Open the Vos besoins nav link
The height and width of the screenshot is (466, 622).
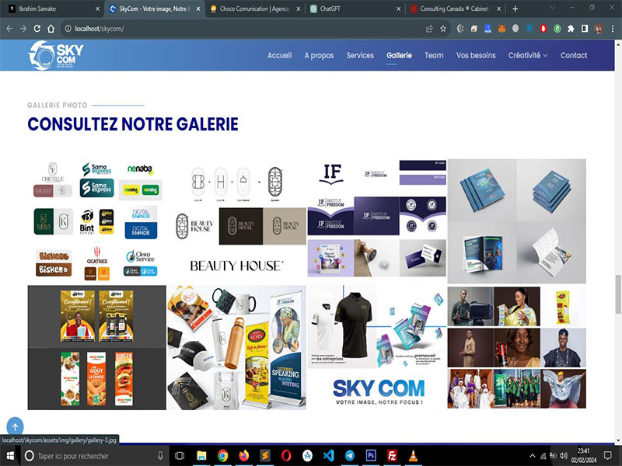(476, 55)
